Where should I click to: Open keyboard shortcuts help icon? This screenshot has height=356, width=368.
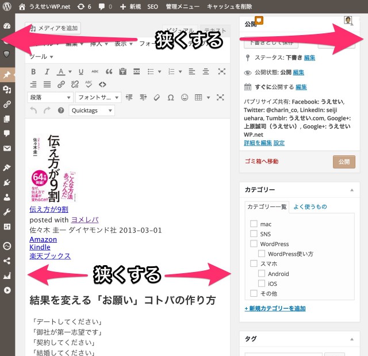tap(61, 110)
